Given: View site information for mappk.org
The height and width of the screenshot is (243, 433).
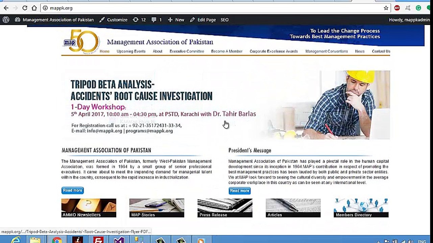Looking at the screenshot, I should [x=45, y=8].
